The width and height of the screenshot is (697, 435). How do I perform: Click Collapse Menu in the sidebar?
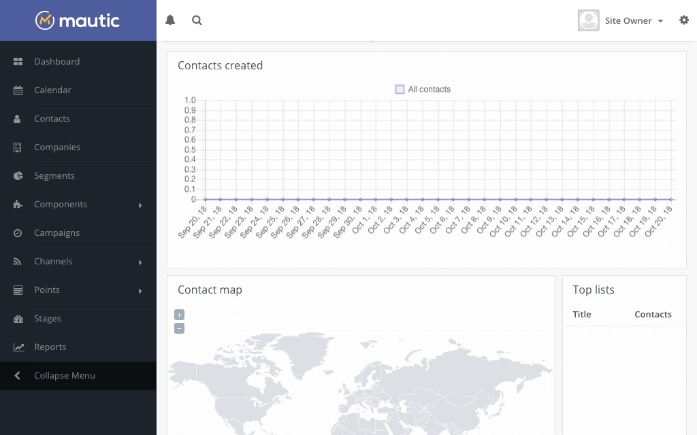(64, 375)
